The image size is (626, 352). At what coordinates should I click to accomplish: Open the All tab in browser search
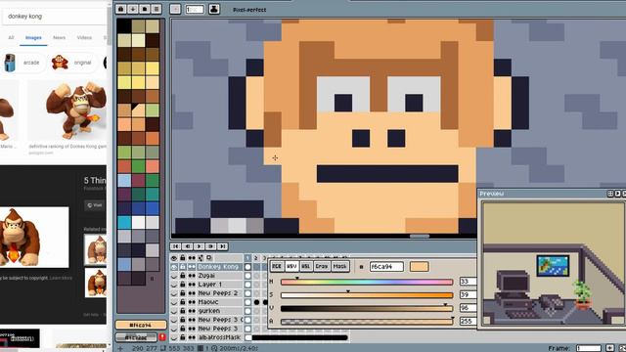point(11,37)
